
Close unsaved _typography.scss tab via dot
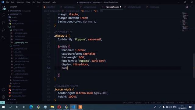120,7
